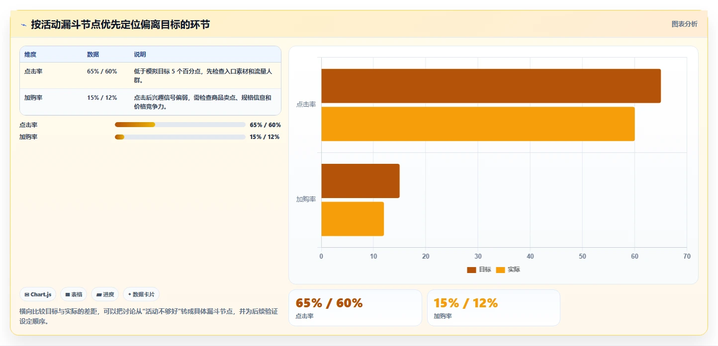Select the 15% / 12% table cell

click(102, 98)
